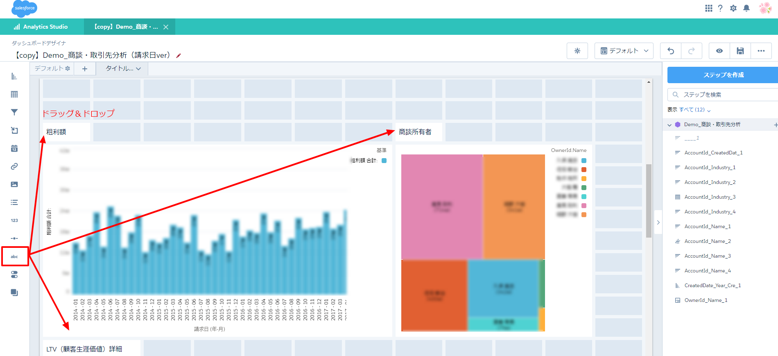
Task: Click the save dashboard floppy icon
Action: 740,51
